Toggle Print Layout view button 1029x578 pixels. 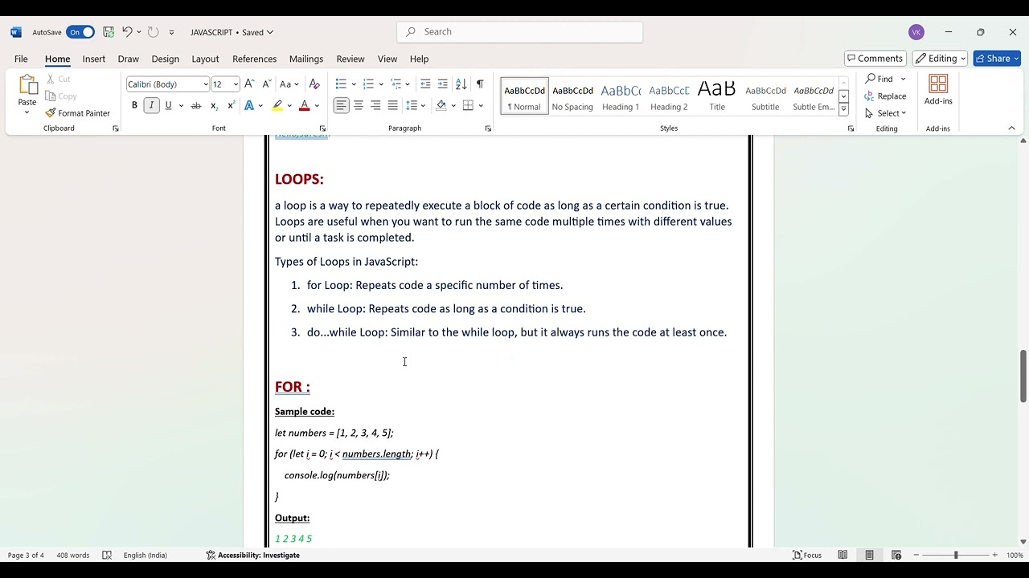click(x=869, y=555)
